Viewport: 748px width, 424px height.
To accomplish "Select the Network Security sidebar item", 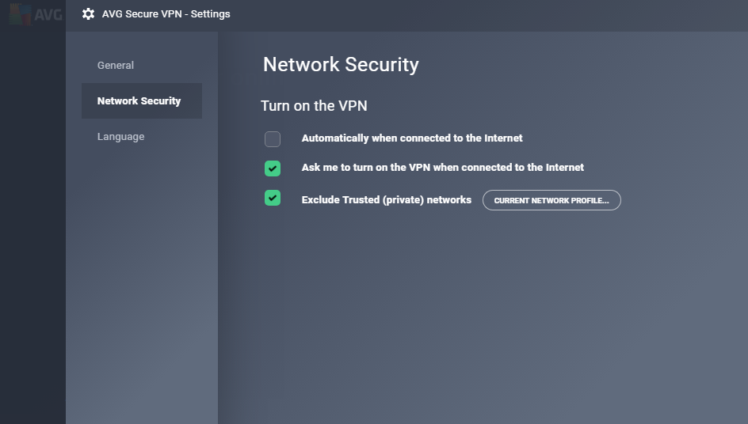I will click(x=142, y=101).
